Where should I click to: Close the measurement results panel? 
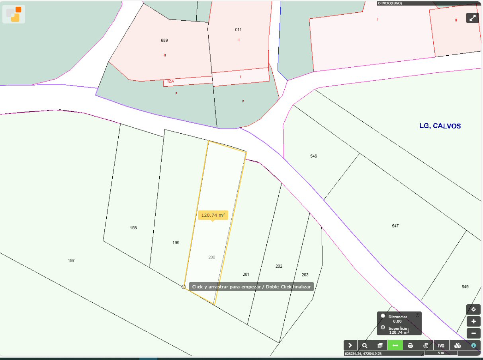pyautogui.click(x=417, y=314)
